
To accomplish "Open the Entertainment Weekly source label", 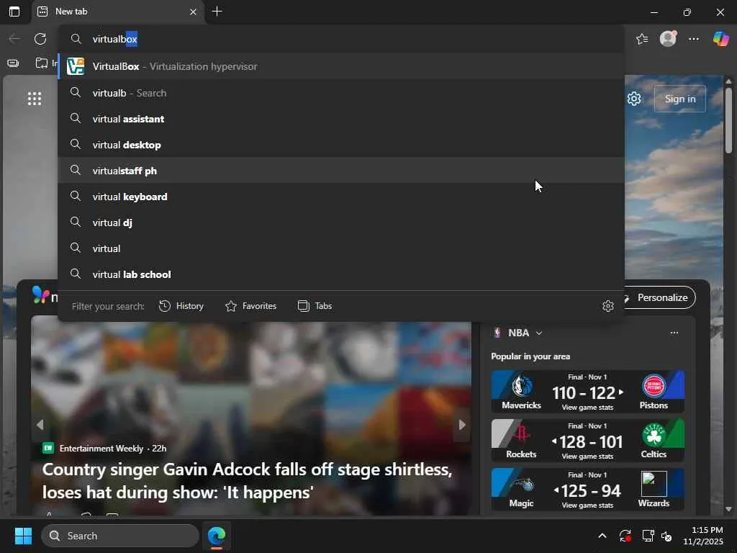I will tap(101, 449).
